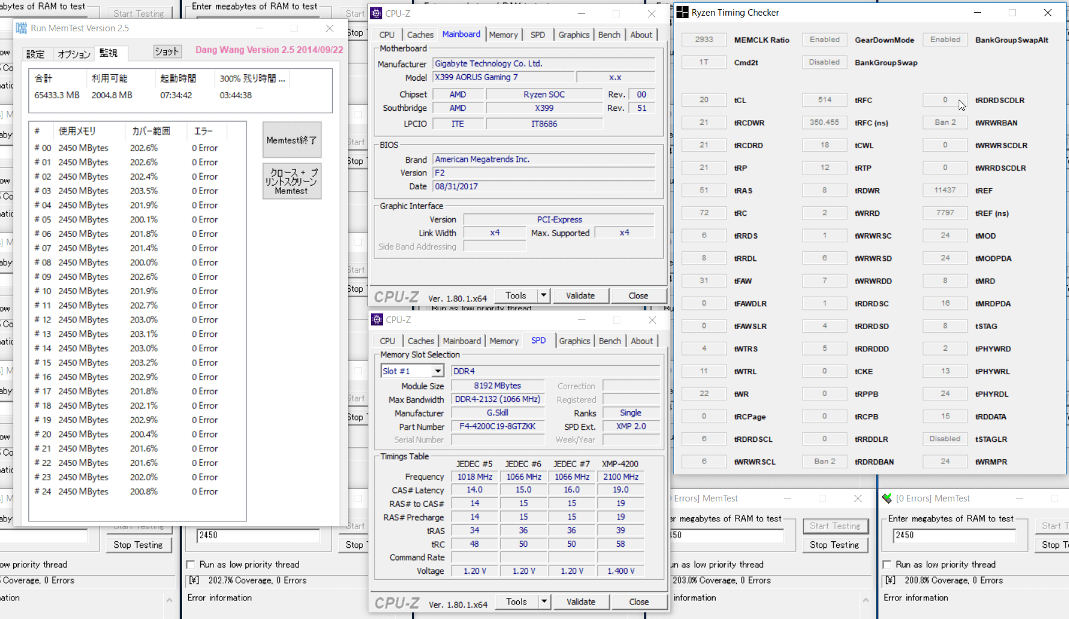Click row #24 in the MemTest list
Viewport: 1069px width, 619px height.
(x=137, y=491)
